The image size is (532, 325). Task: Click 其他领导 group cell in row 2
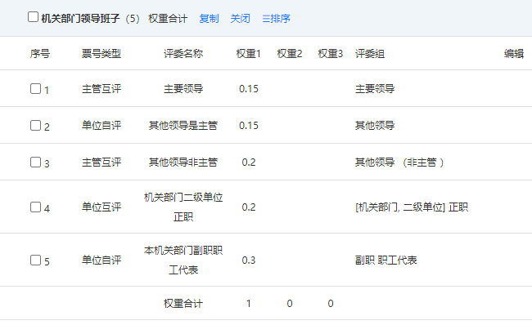[x=375, y=125]
